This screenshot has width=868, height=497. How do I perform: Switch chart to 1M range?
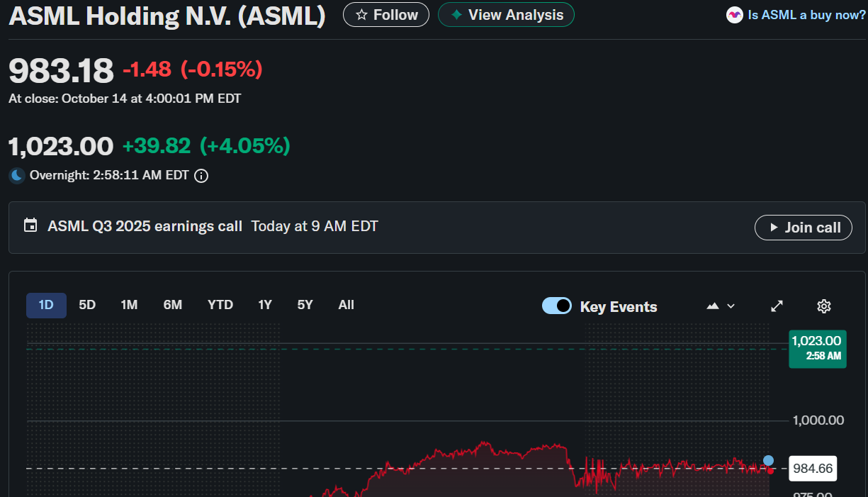[129, 305]
